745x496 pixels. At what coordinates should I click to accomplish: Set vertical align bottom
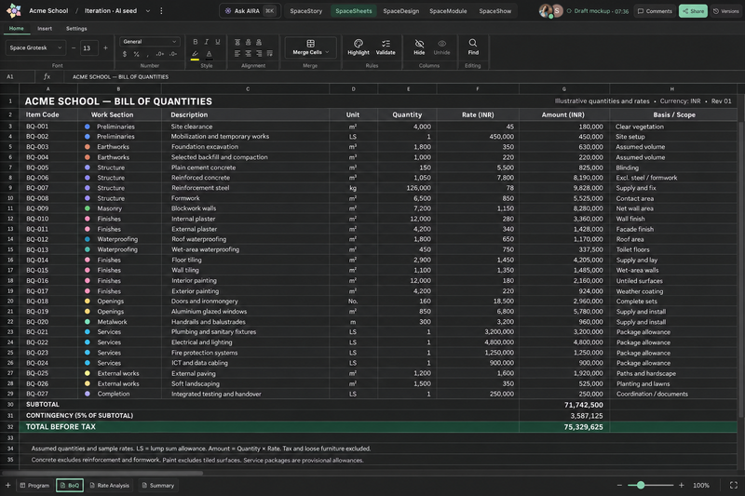pos(259,42)
